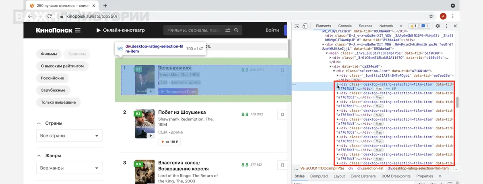Reload the page with the refresh icon

(50, 16)
